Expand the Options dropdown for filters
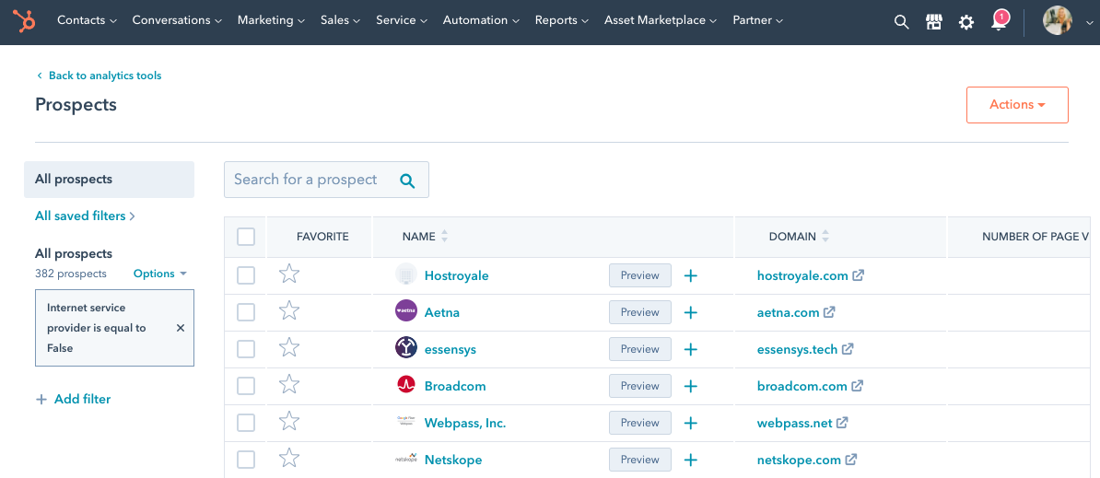 point(160,274)
